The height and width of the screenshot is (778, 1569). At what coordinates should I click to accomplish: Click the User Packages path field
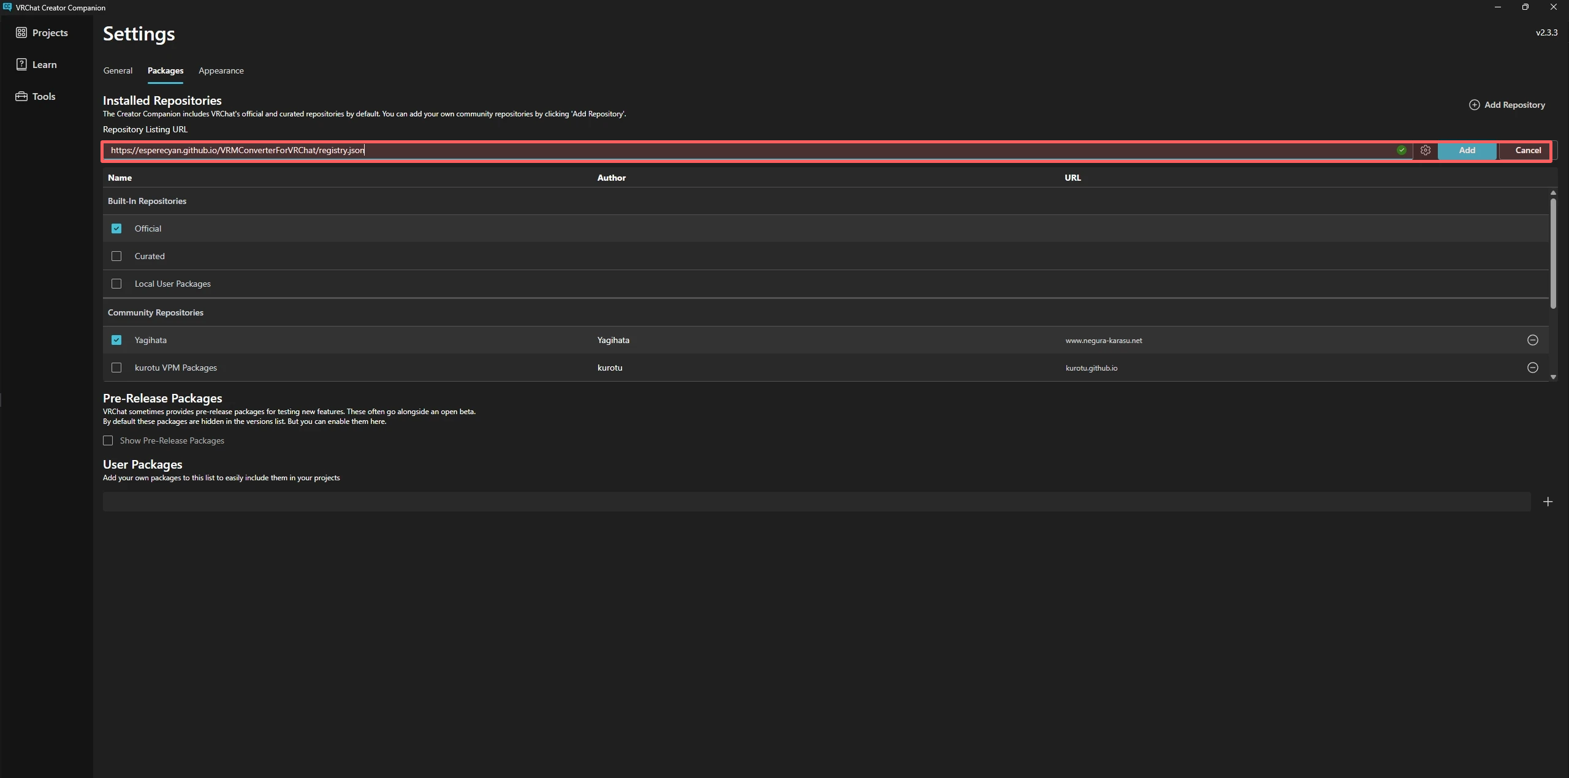tap(816, 502)
